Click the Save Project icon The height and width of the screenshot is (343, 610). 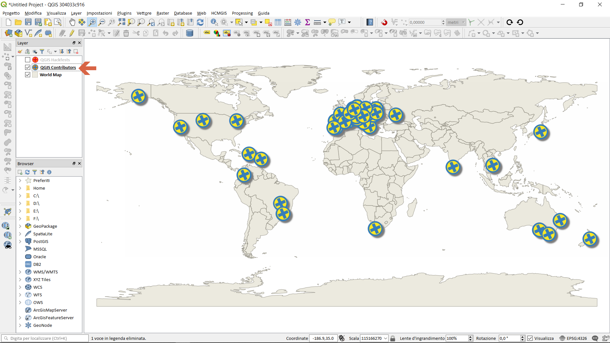pos(28,22)
